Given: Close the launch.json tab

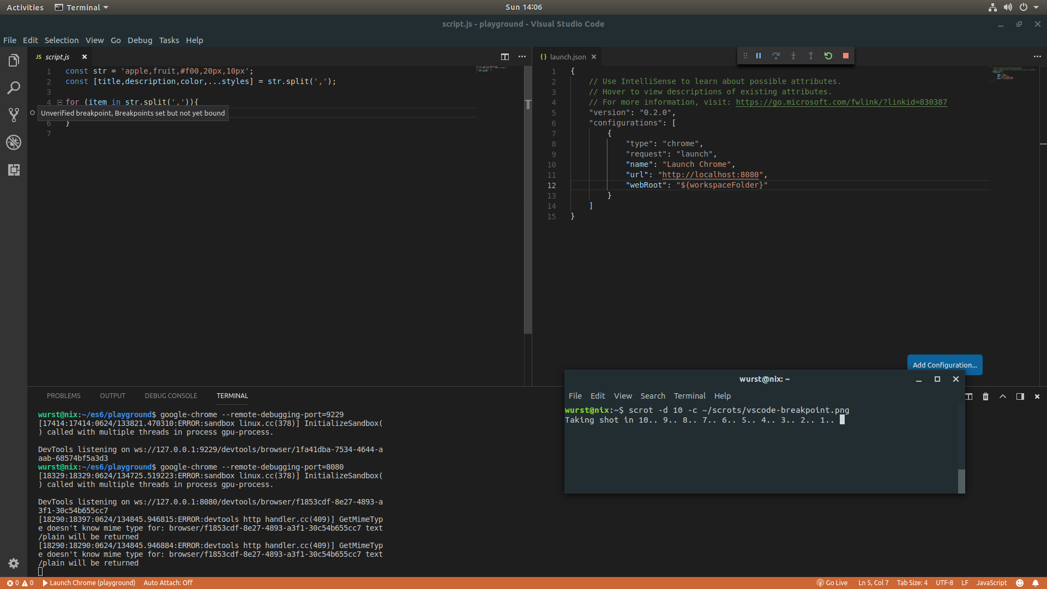Looking at the screenshot, I should point(594,57).
